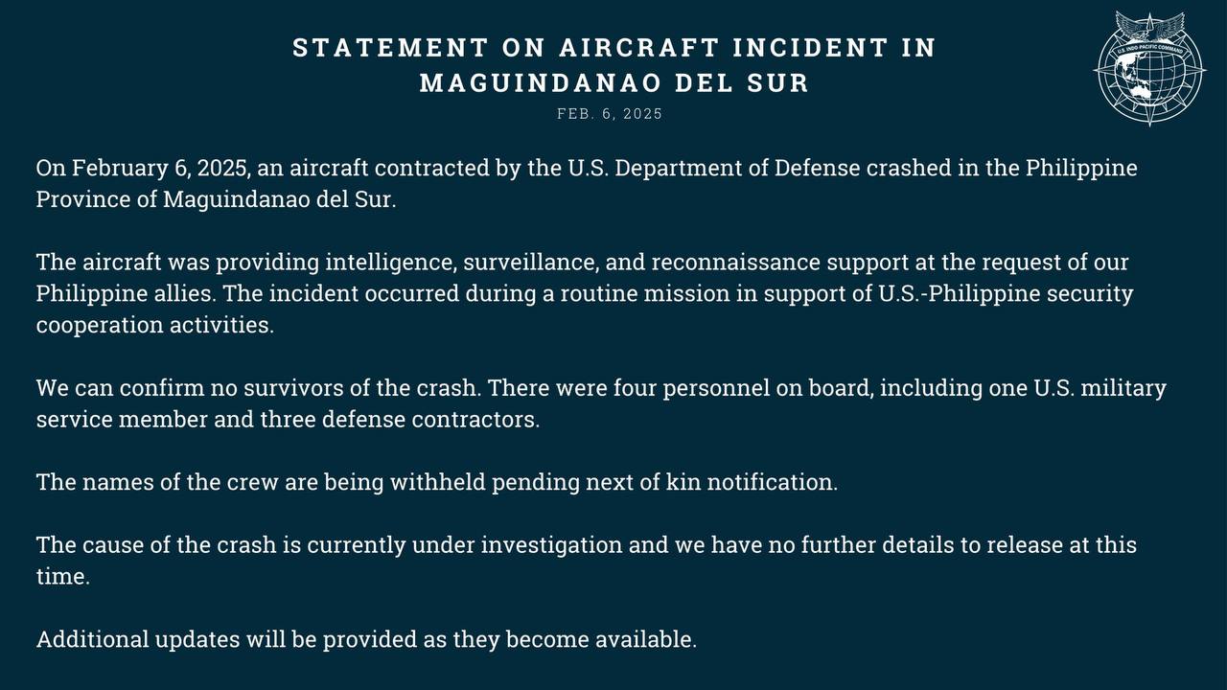Viewport: 1227px width, 690px height.
Task: Click the standalone word 'time.'
Action: coord(63,577)
